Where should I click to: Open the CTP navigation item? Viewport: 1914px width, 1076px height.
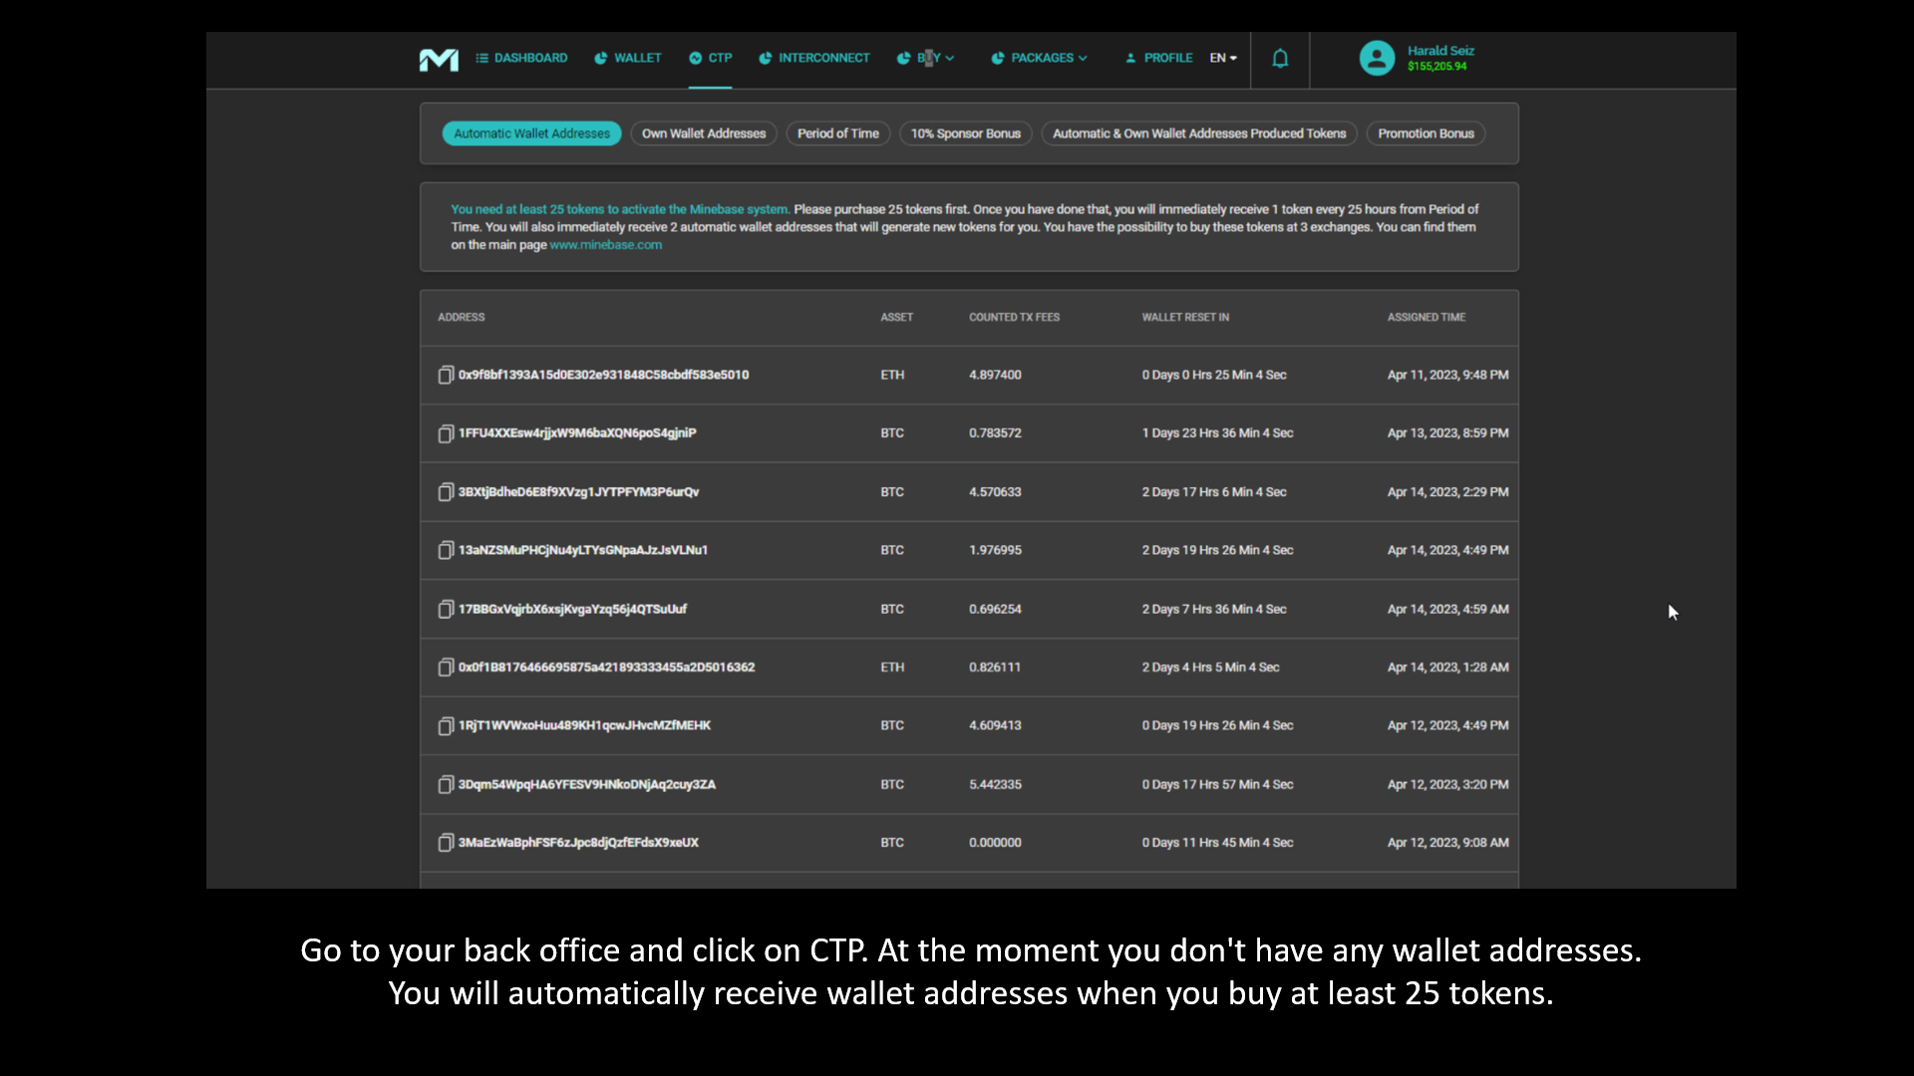(x=711, y=58)
